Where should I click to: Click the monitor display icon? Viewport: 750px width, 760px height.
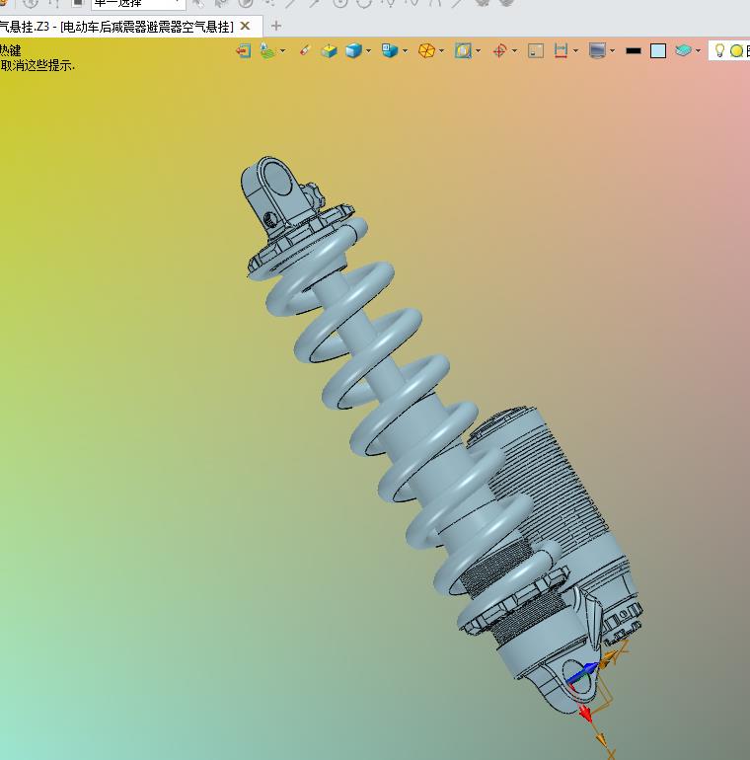click(597, 50)
